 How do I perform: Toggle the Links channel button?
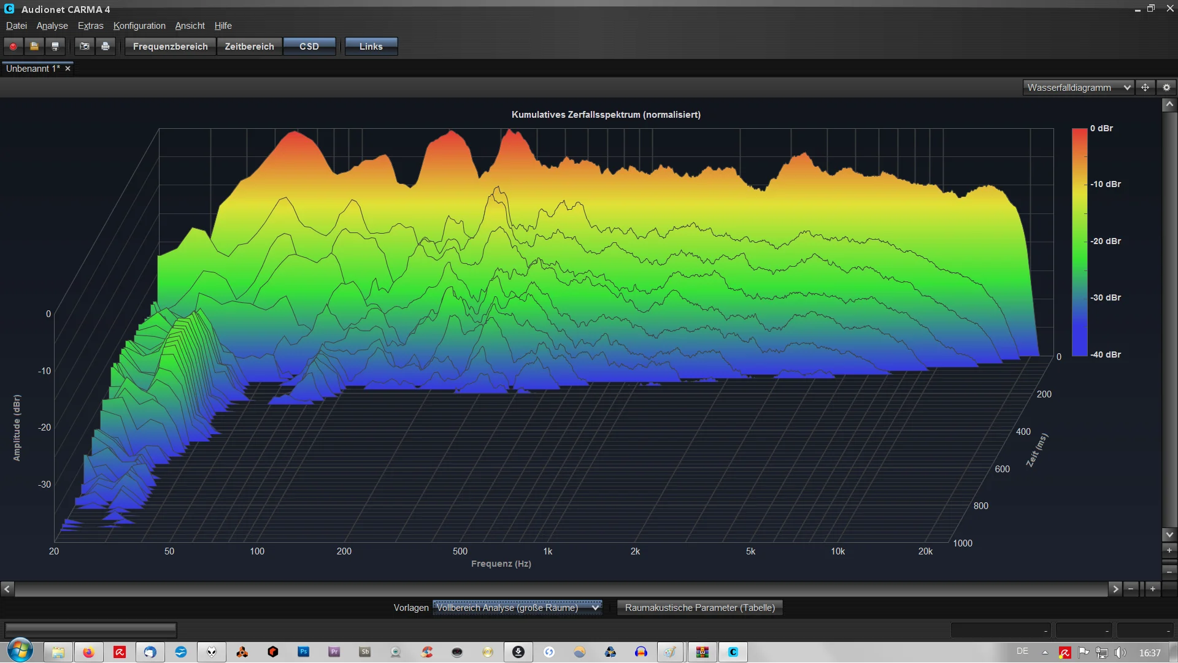(371, 47)
